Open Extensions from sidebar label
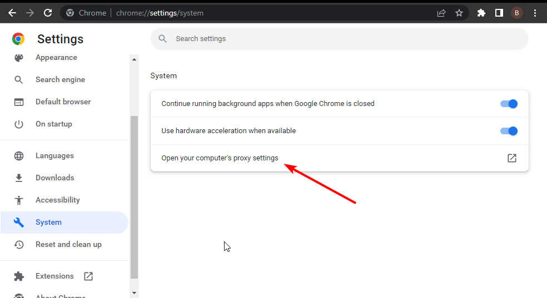Image resolution: width=547 pixels, height=298 pixels. point(54,276)
